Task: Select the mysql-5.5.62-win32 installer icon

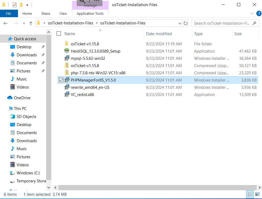Action: click(x=67, y=58)
